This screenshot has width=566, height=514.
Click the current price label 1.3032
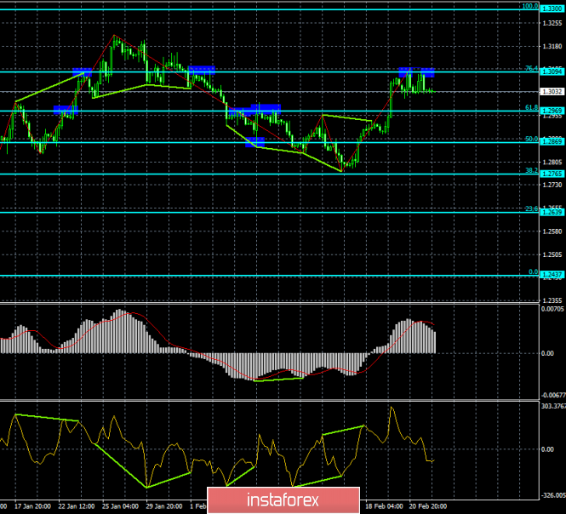pos(552,92)
